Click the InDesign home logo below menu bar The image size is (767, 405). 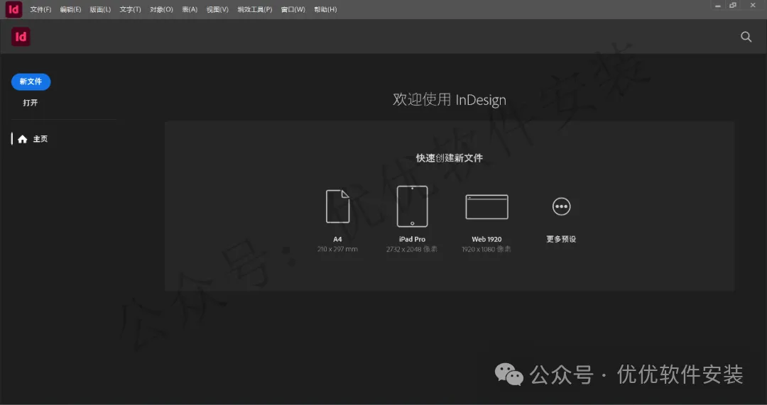21,37
